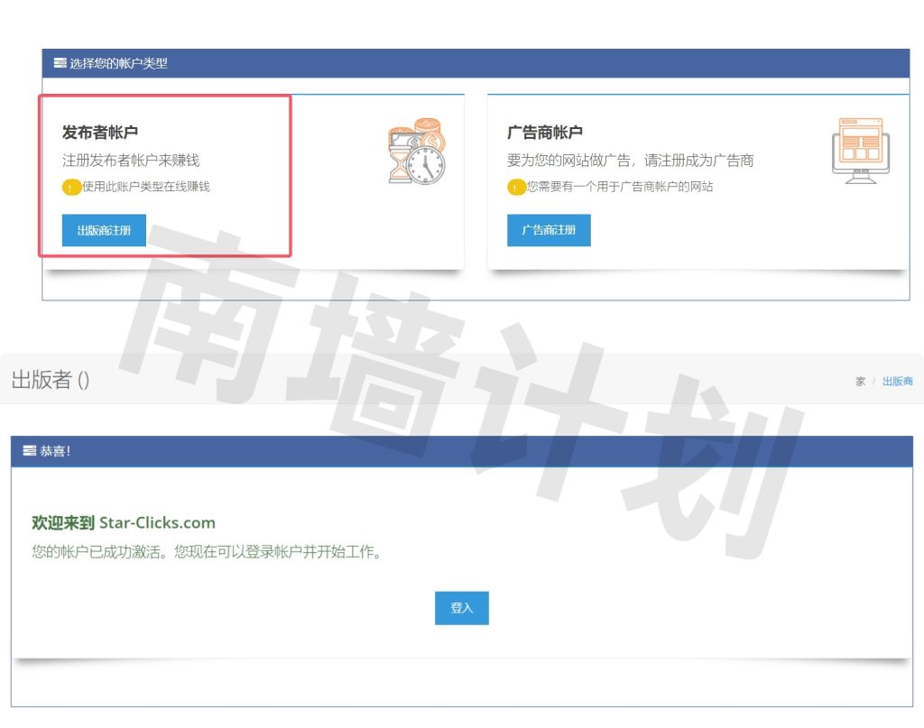Click the 欢迎来到 Star-Clicks.com heading
Screen dimensions: 924x728
point(124,522)
